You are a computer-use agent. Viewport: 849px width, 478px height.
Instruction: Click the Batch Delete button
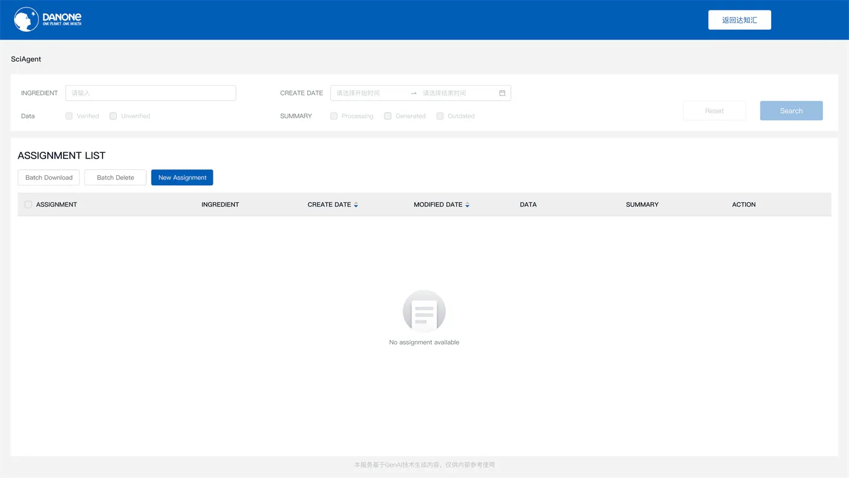(x=116, y=177)
